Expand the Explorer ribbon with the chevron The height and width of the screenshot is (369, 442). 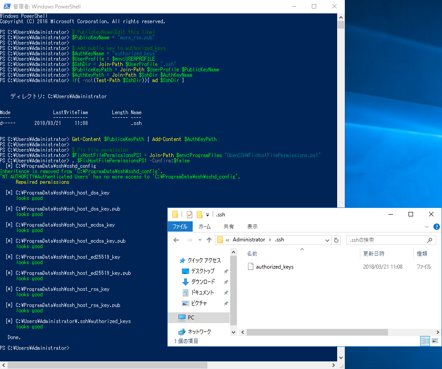(427, 227)
